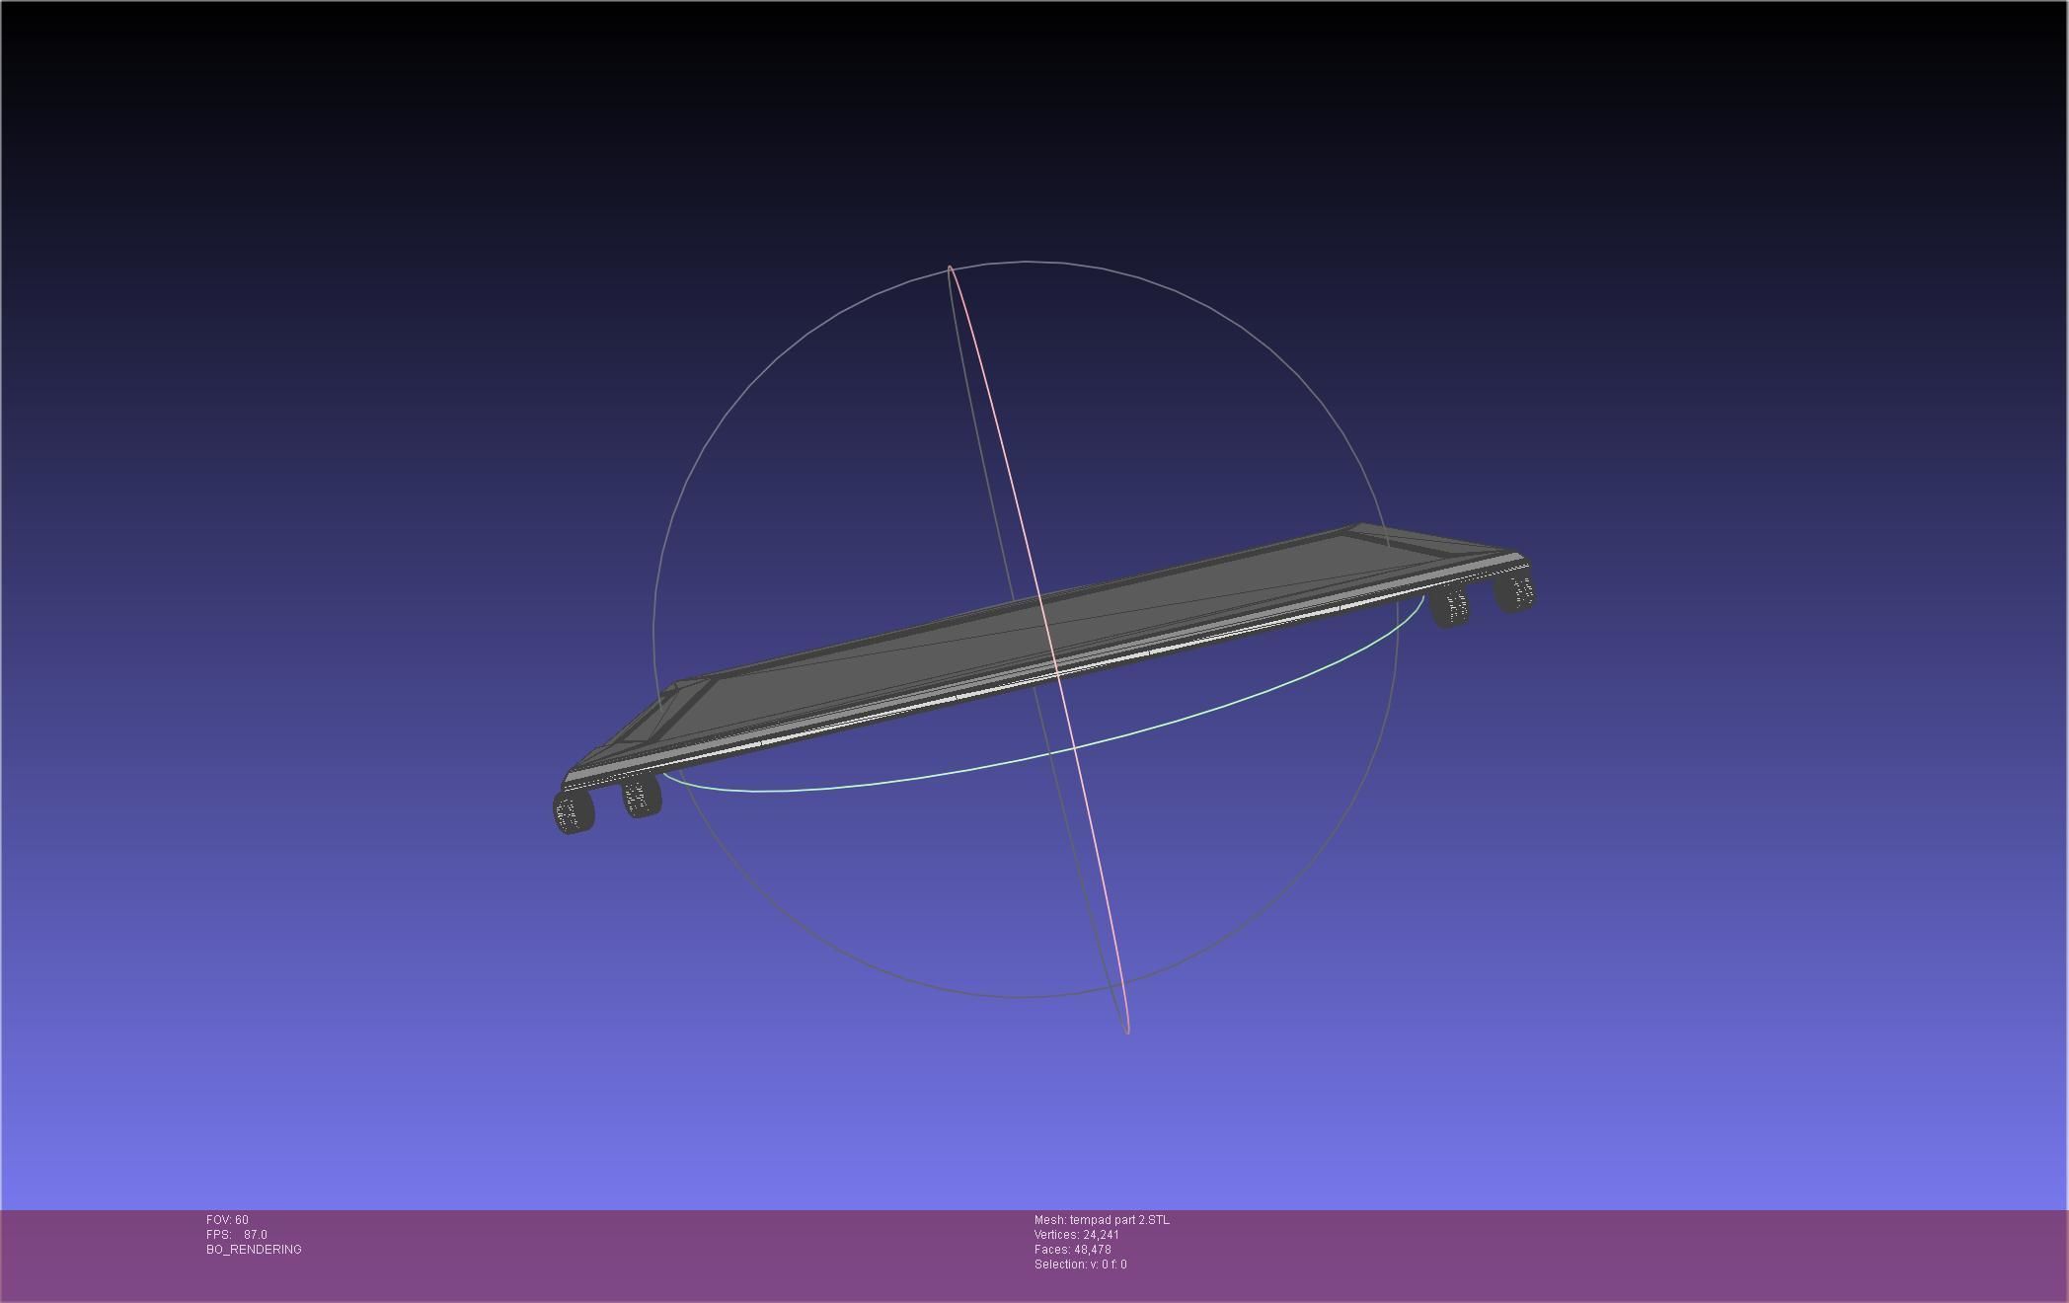Image resolution: width=2069 pixels, height=1303 pixels.
Task: Click the second wheel from the left
Action: tap(642, 796)
